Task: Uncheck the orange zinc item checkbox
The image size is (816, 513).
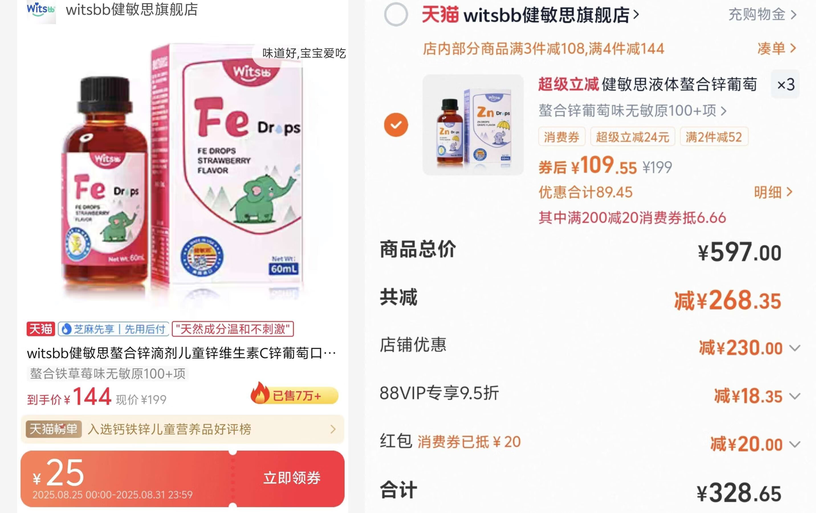Action: (x=396, y=125)
